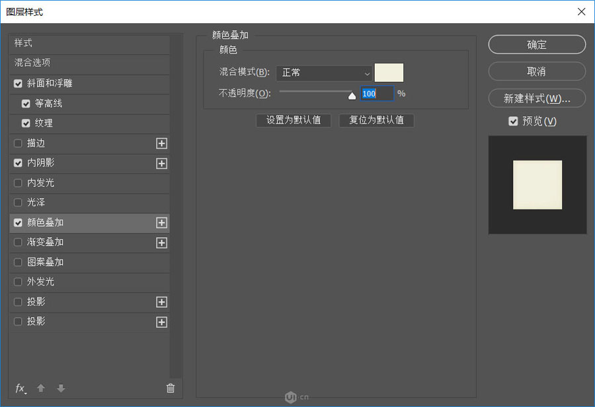Click the plus icon next to the first 投影
Screen dimensions: 595x407
pos(161,302)
